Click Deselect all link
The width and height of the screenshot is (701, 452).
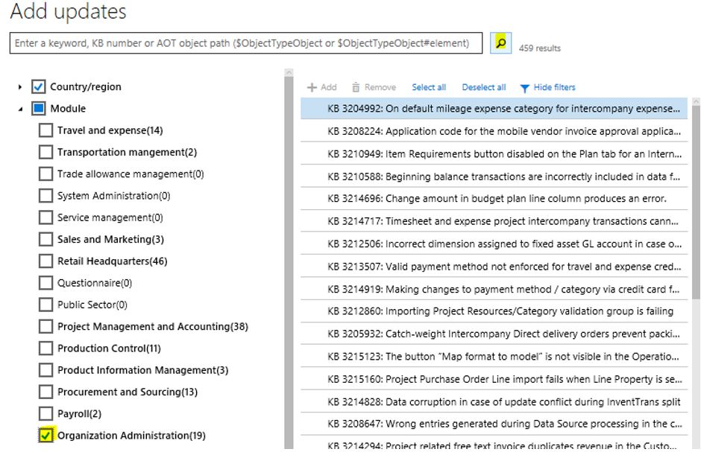coord(483,87)
